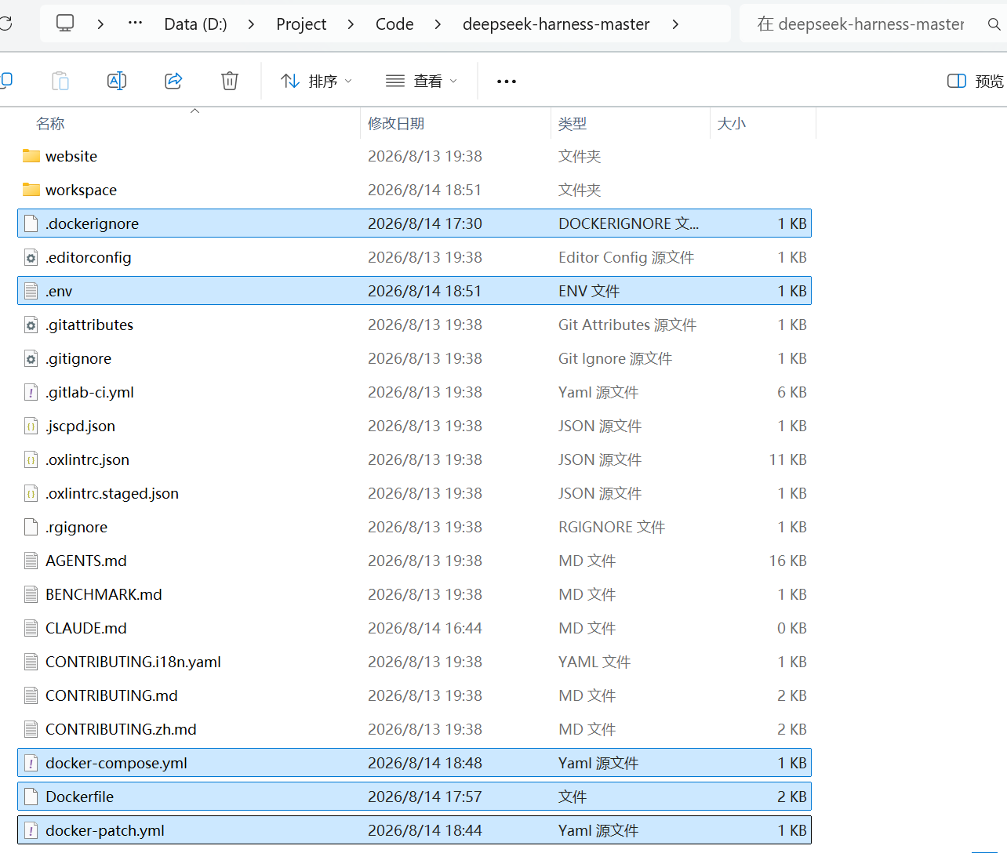Viewport: 1007px width, 853px height.
Task: Click the This PC monitor icon
Action: coord(65,24)
